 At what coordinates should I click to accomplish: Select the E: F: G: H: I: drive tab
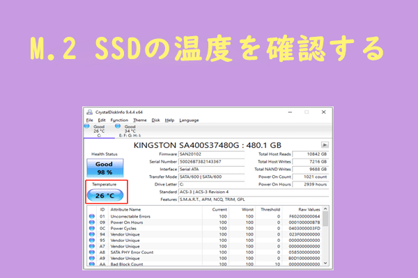click(x=130, y=131)
